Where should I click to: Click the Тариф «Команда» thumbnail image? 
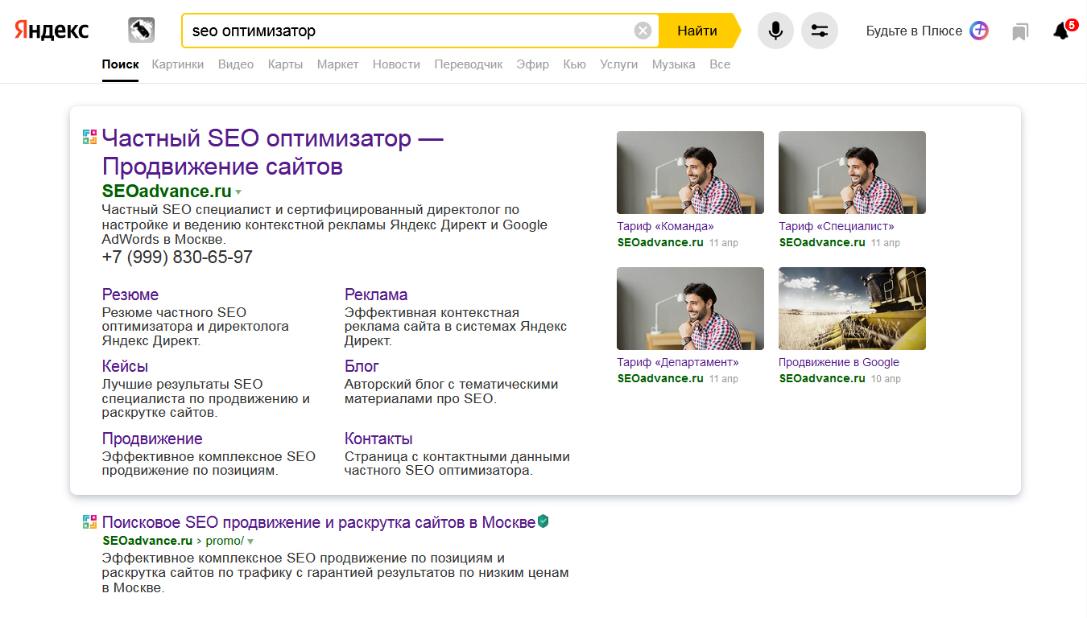coord(690,172)
